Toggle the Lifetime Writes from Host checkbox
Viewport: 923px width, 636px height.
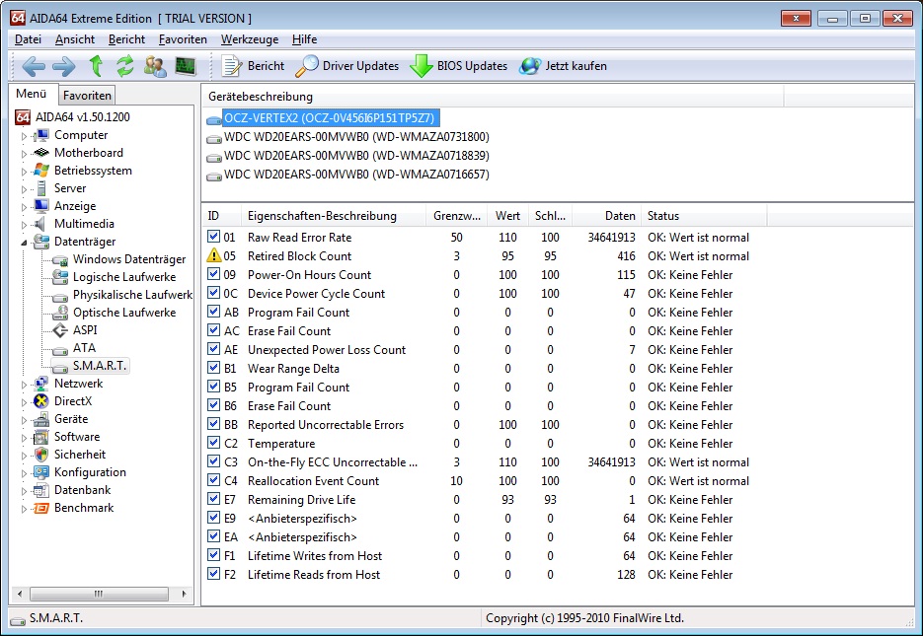pos(213,555)
